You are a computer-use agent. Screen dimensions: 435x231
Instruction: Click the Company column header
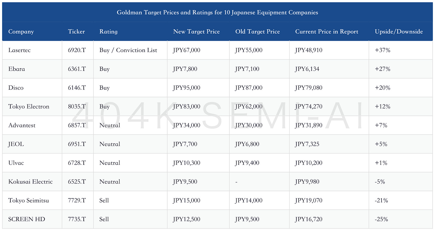click(x=21, y=32)
